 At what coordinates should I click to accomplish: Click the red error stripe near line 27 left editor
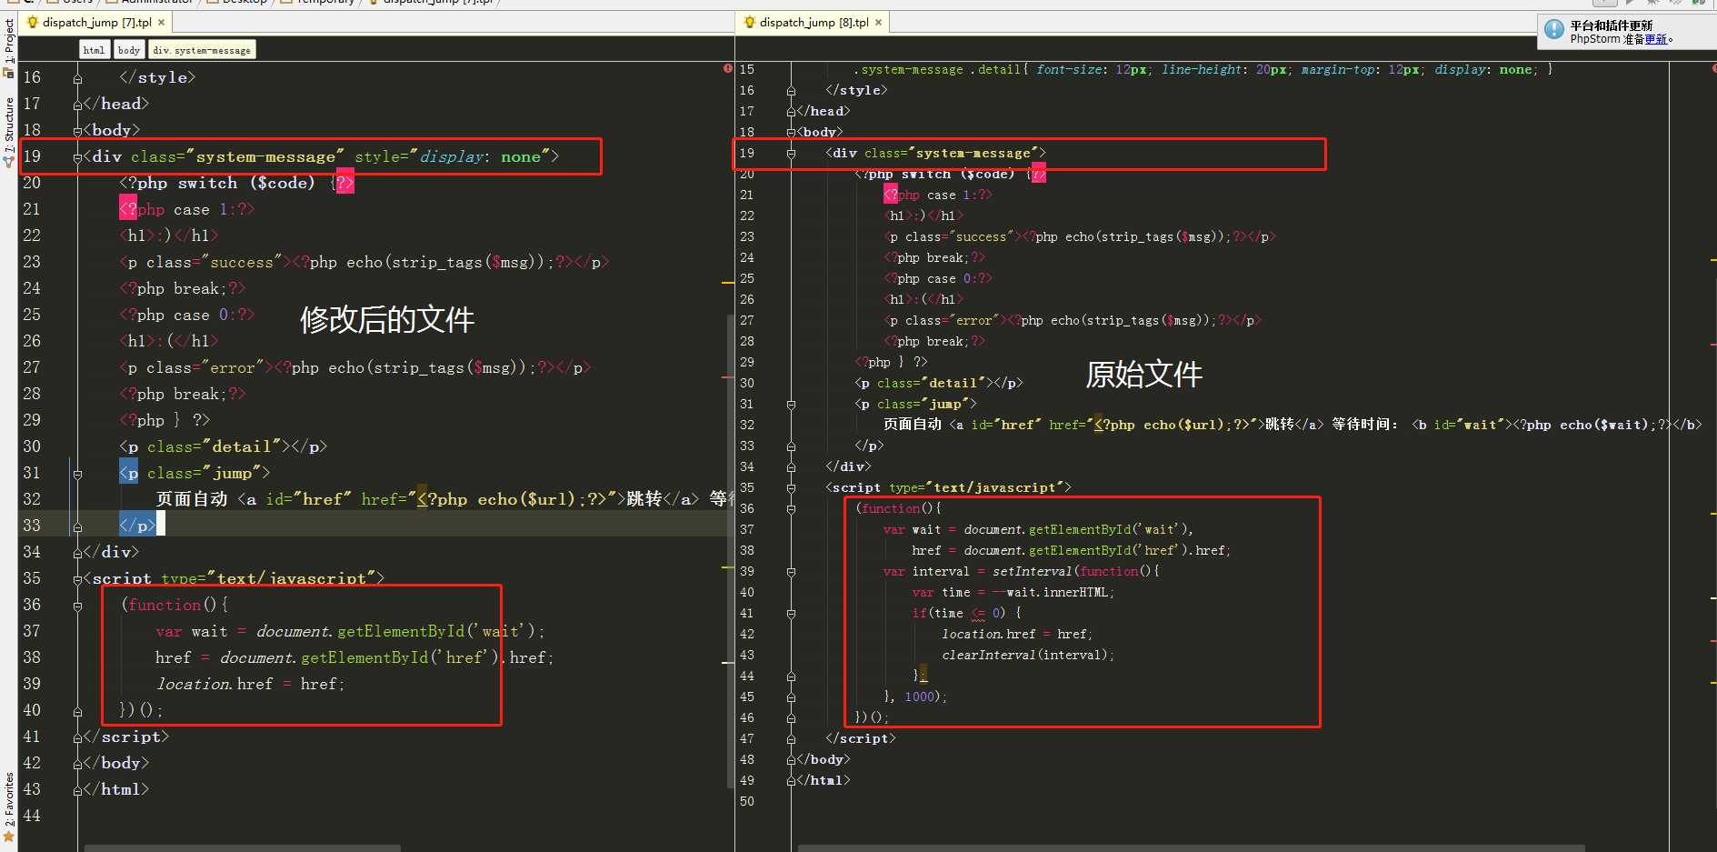[x=728, y=376]
